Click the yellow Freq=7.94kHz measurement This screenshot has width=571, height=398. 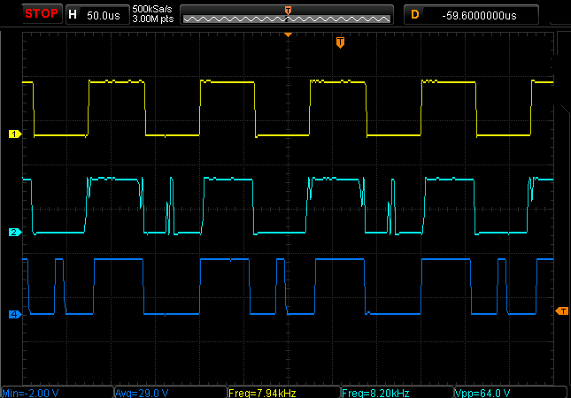[x=262, y=393]
